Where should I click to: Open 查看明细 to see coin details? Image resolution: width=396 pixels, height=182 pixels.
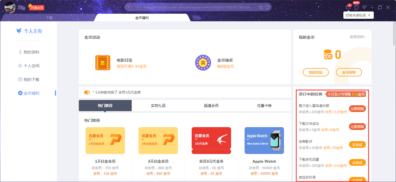(x=358, y=37)
